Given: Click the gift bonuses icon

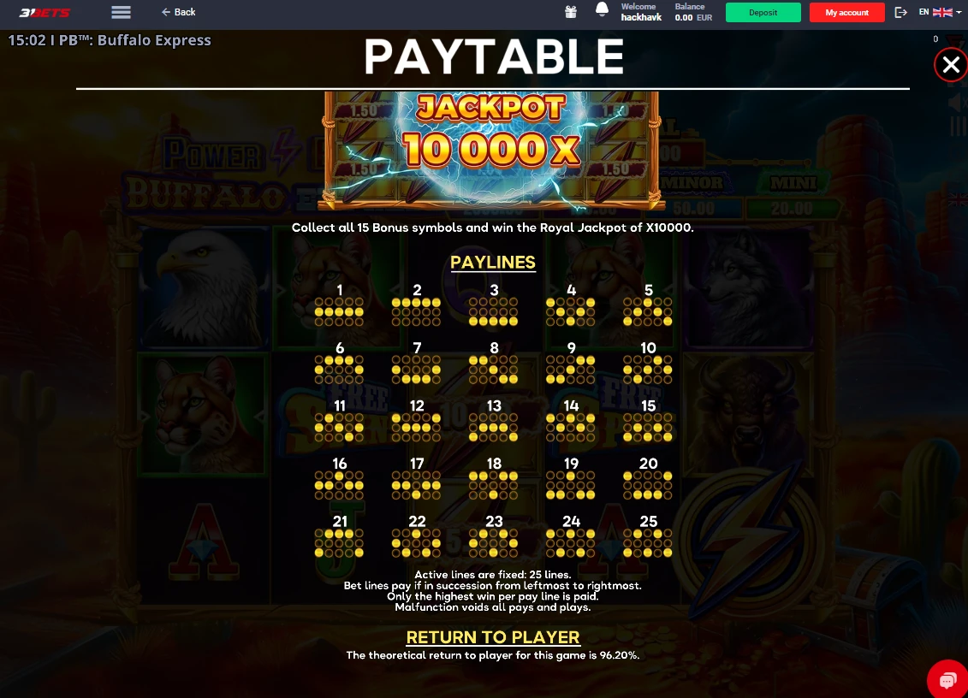Looking at the screenshot, I should pyautogui.click(x=570, y=12).
